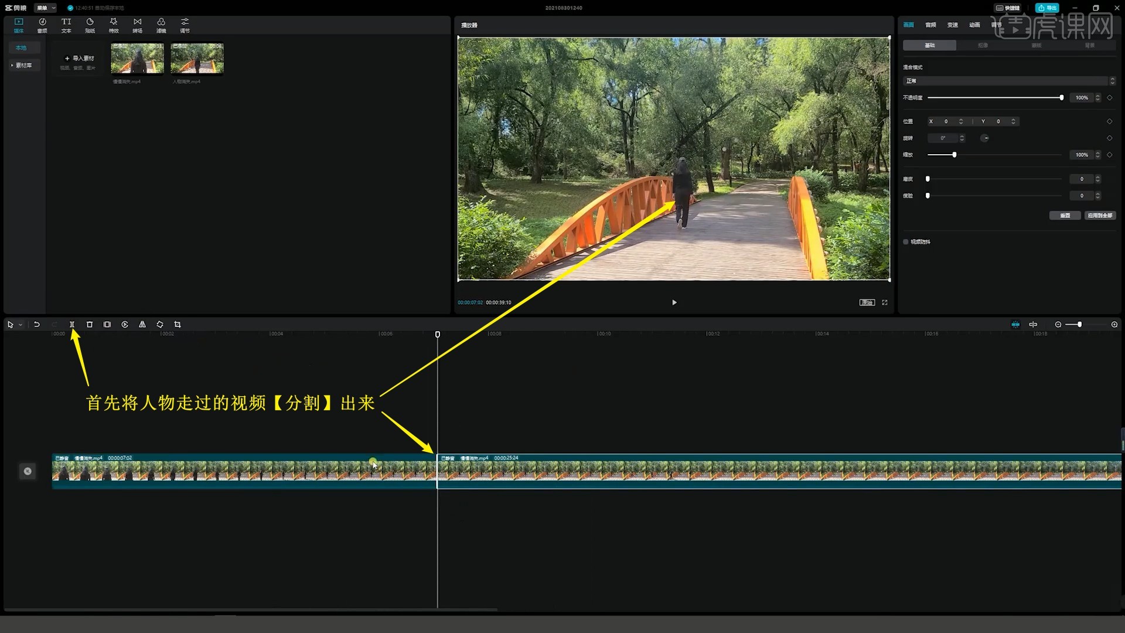Adjust the X position stepper arrows

961,121
